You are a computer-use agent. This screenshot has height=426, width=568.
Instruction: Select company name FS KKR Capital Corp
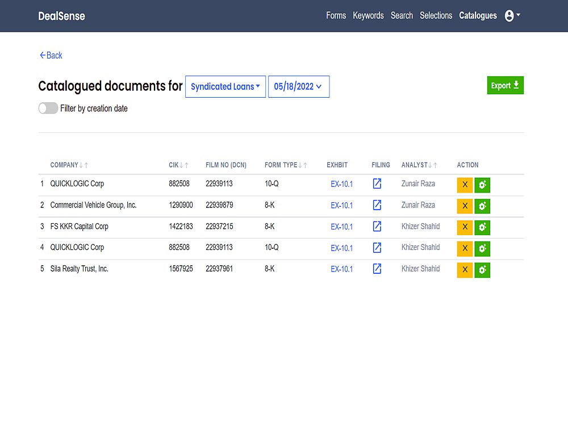click(x=80, y=227)
